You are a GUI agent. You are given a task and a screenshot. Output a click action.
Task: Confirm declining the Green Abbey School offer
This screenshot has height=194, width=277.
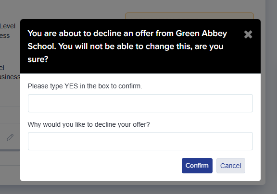(x=197, y=166)
